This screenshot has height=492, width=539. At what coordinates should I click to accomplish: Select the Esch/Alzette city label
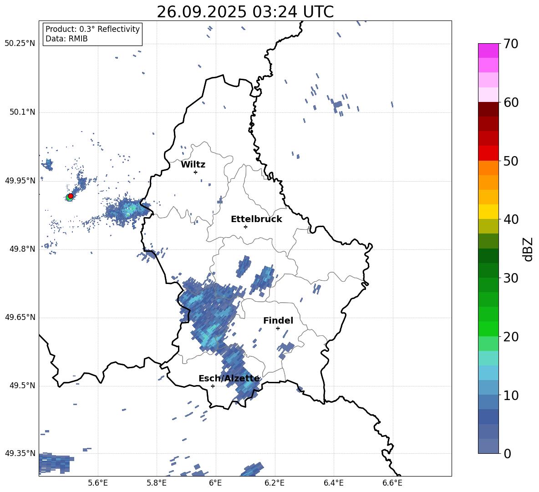click(229, 379)
